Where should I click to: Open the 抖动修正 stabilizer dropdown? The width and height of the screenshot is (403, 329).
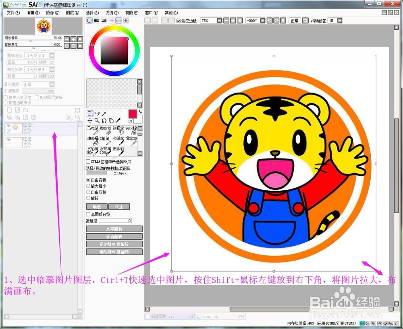[340, 21]
